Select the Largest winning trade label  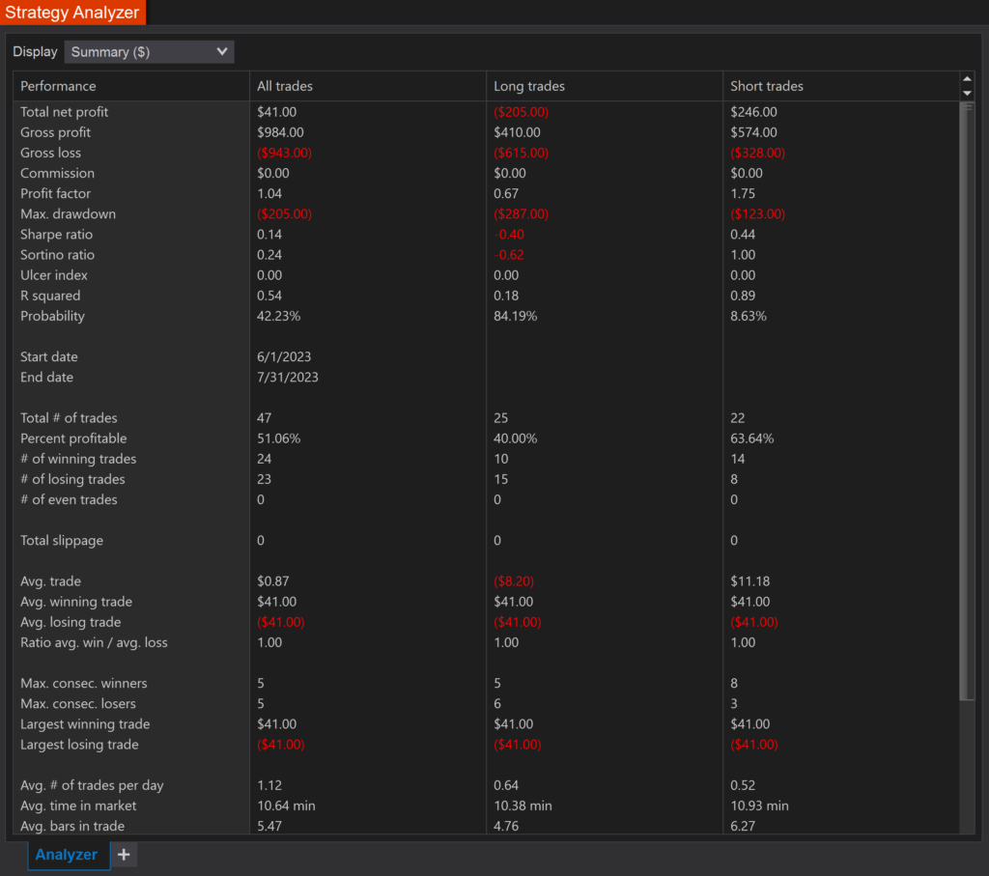tap(85, 724)
